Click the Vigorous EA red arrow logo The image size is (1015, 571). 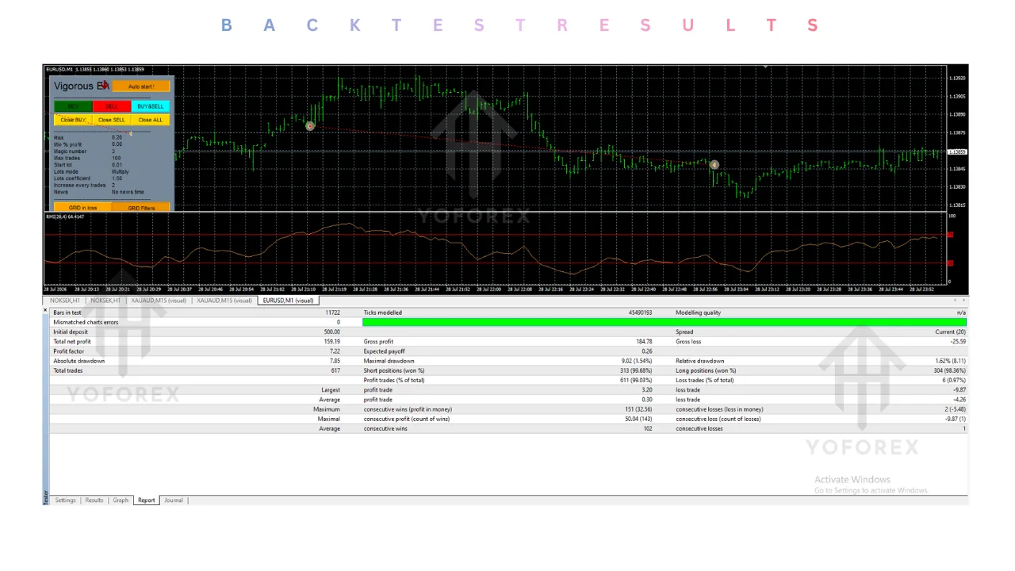tap(103, 86)
